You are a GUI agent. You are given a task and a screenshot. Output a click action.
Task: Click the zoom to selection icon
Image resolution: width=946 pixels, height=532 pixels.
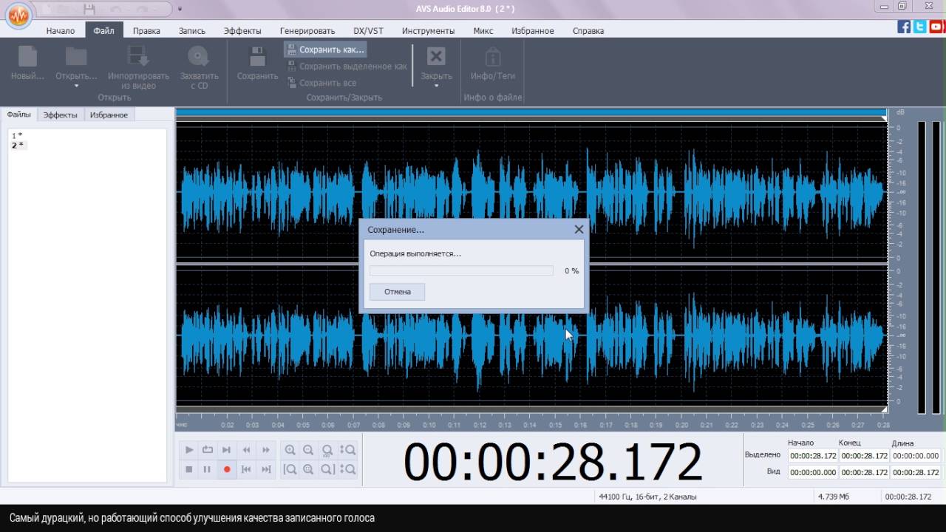pyautogui.click(x=308, y=469)
